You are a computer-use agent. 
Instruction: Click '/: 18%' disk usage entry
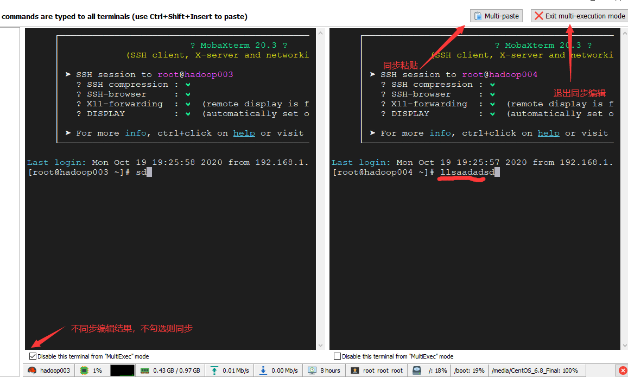437,370
